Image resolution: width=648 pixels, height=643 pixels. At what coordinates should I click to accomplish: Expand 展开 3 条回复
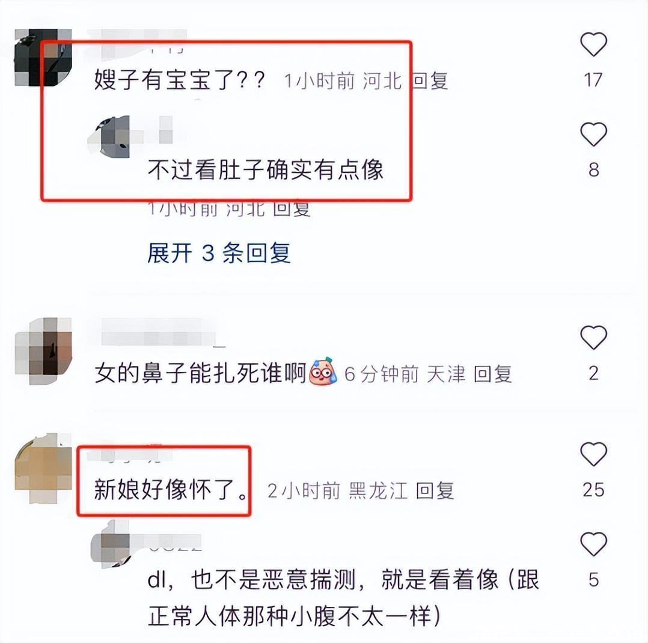[219, 253]
